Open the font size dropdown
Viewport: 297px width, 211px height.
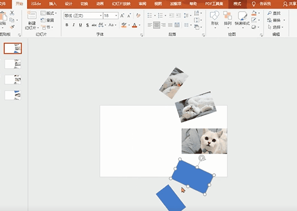(x=116, y=15)
